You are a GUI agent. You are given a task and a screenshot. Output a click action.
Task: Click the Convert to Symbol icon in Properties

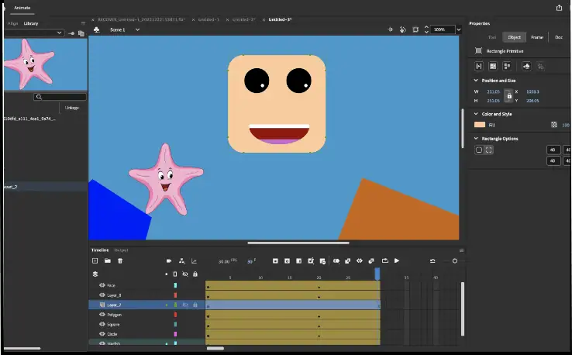[x=526, y=67]
